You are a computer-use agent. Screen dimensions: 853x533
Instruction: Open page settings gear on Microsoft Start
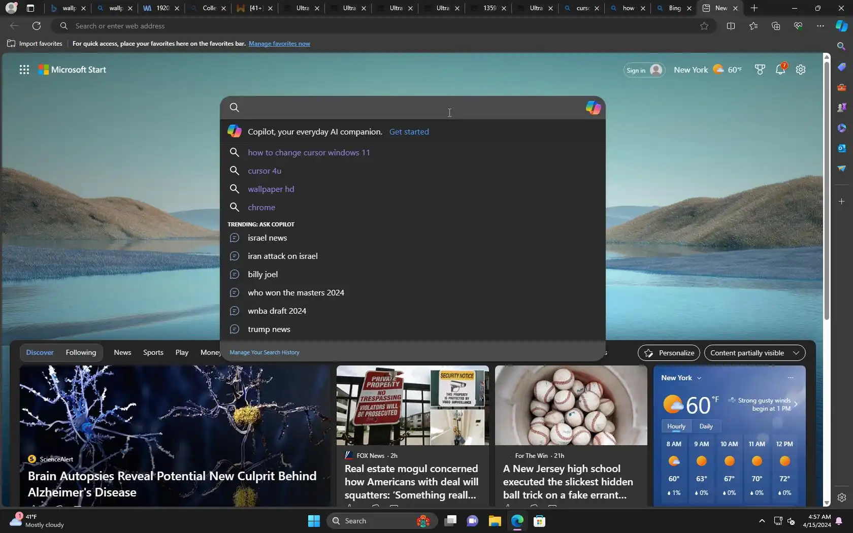801,70
